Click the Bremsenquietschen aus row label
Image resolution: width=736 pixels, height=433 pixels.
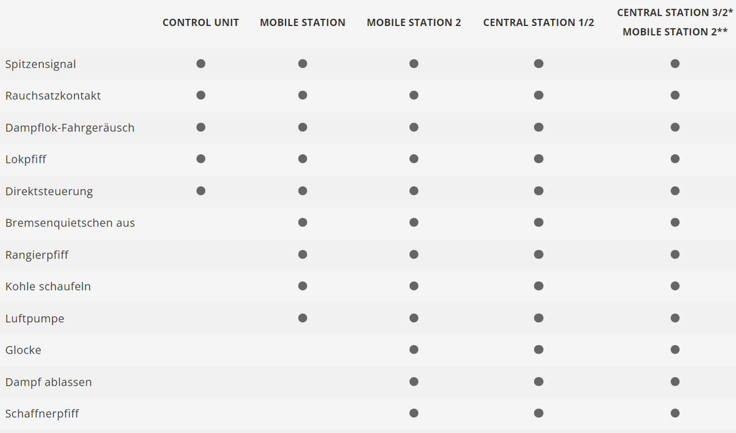70,223
